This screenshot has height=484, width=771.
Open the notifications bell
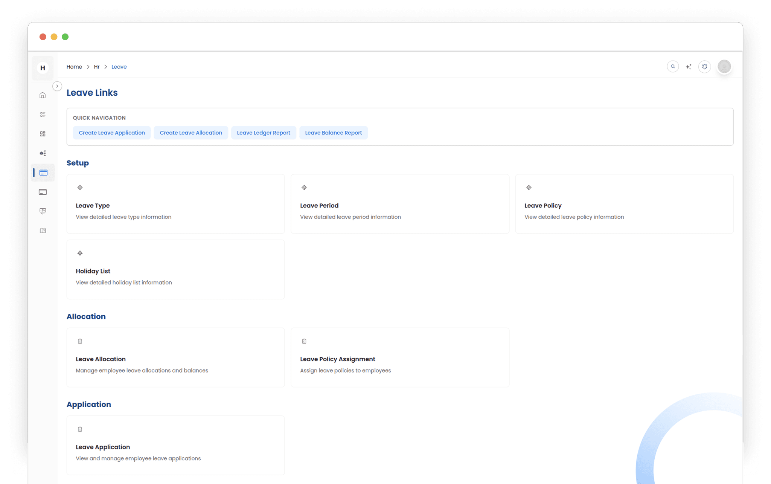click(x=704, y=66)
